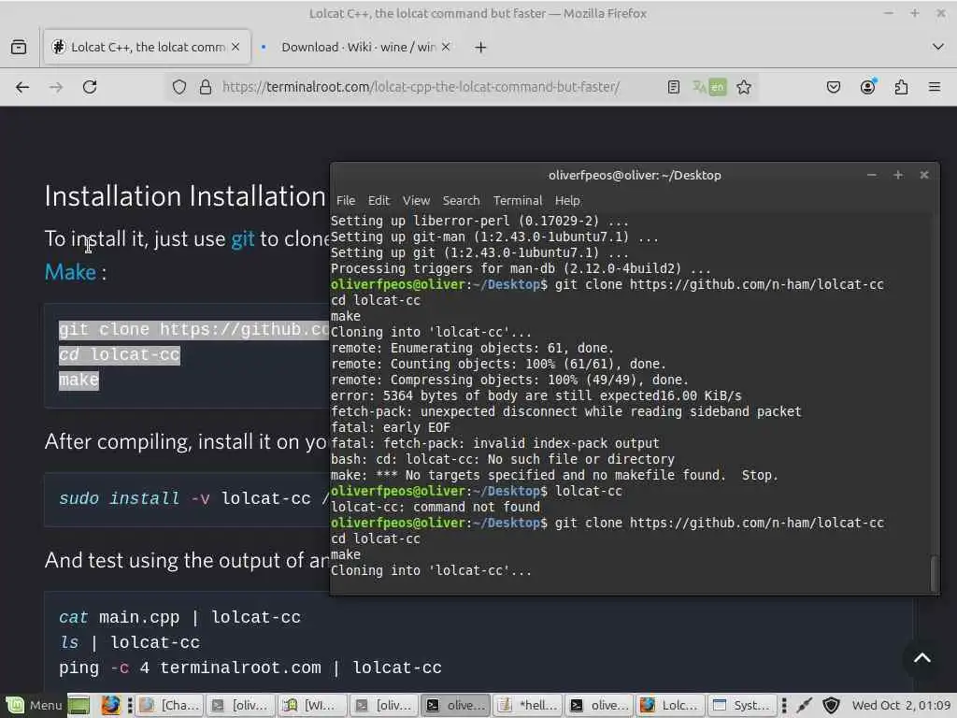Click 'make' in the first code block
This screenshot has width=957, height=718.
point(79,380)
